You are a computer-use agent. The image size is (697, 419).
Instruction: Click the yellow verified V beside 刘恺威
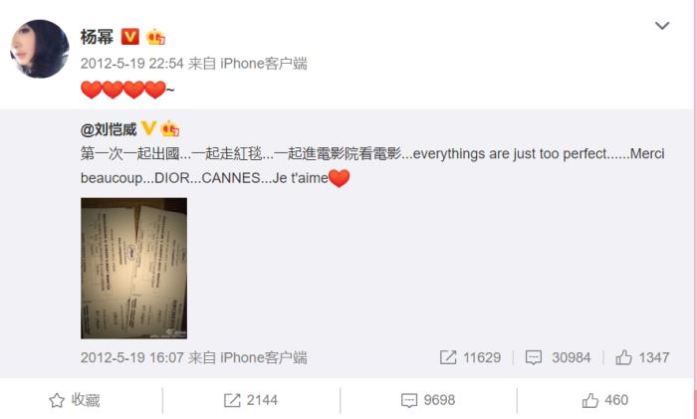point(148,128)
